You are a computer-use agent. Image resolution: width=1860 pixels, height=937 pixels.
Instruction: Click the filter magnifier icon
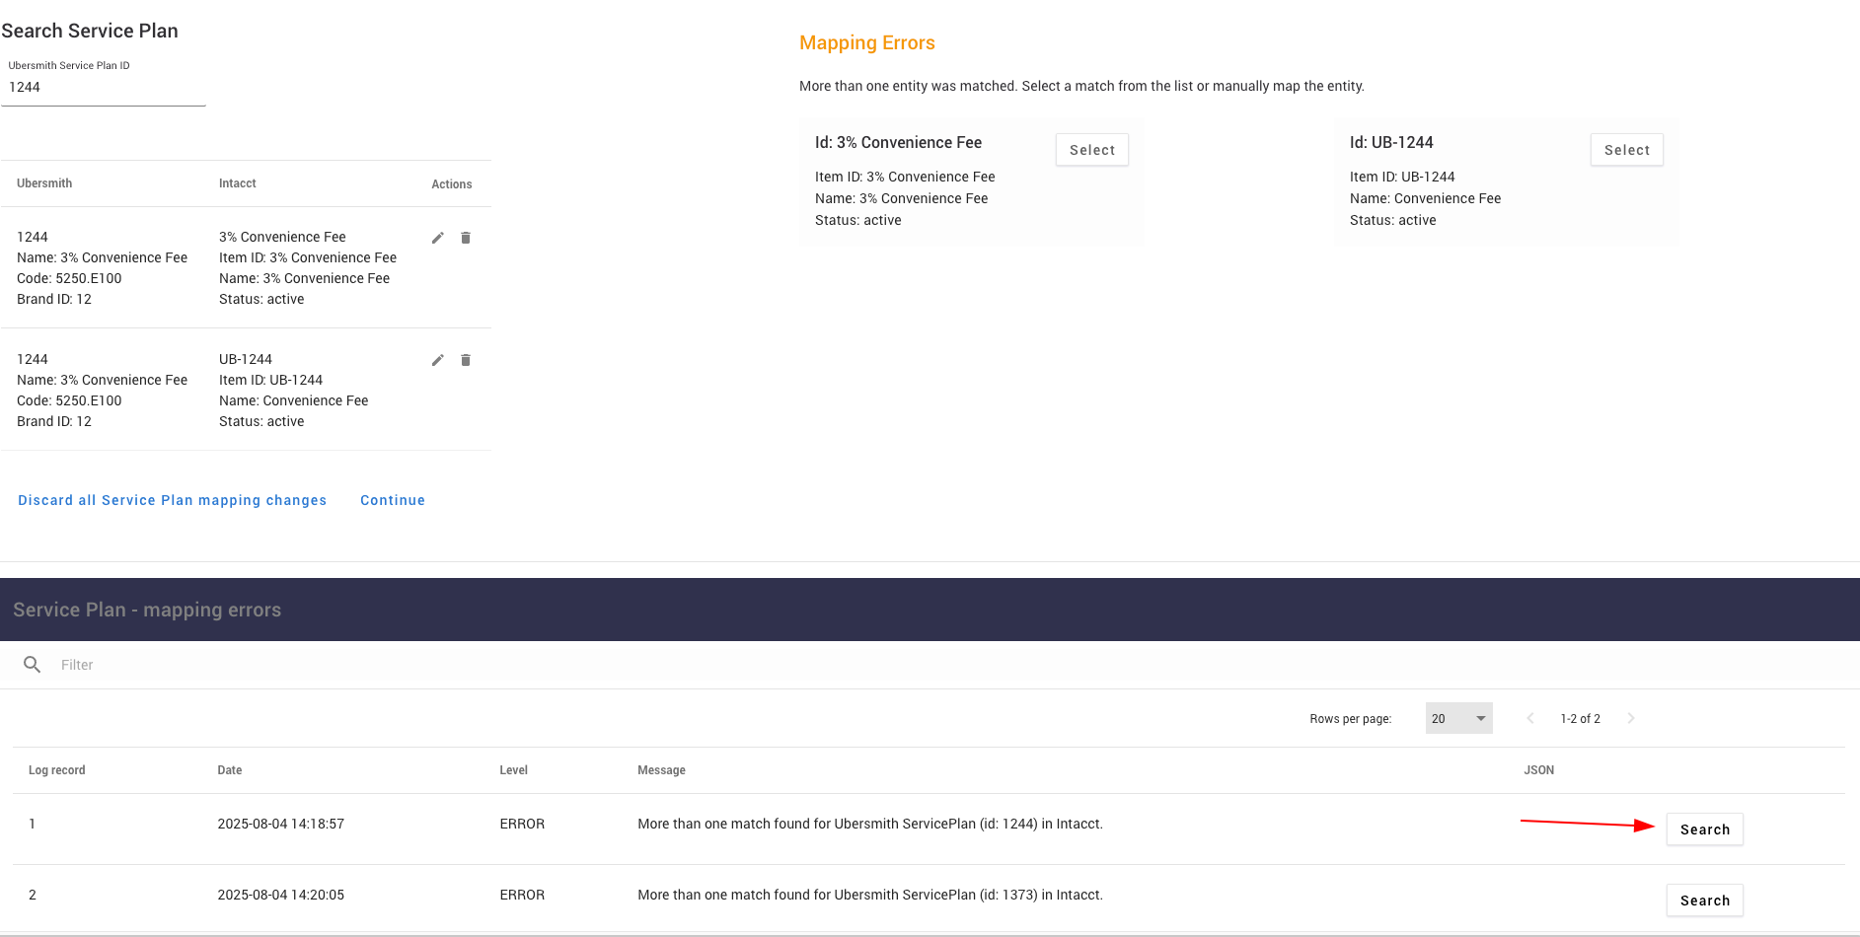32,665
